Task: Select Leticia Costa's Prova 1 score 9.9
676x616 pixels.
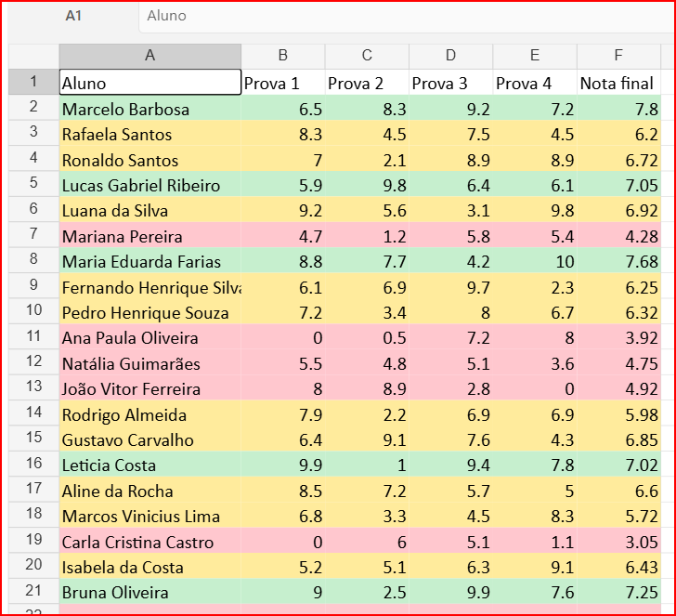Action: (283, 465)
